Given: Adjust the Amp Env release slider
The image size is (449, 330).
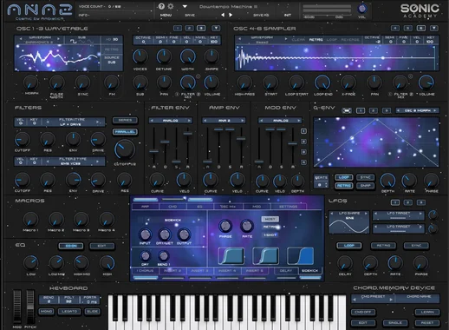Looking at the screenshot, I should (x=241, y=139).
